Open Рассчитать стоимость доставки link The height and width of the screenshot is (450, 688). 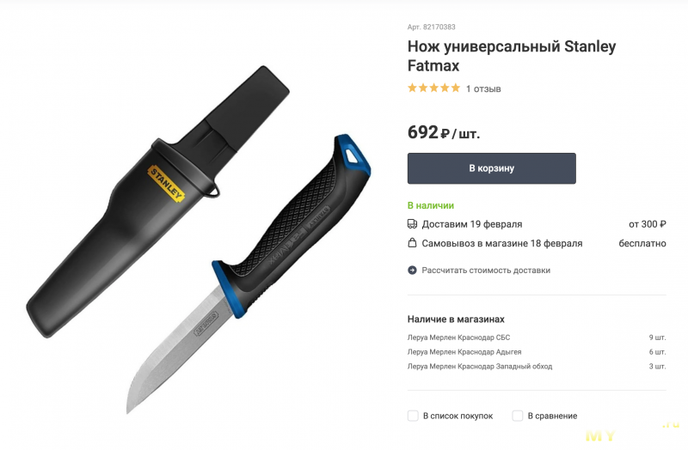486,271
